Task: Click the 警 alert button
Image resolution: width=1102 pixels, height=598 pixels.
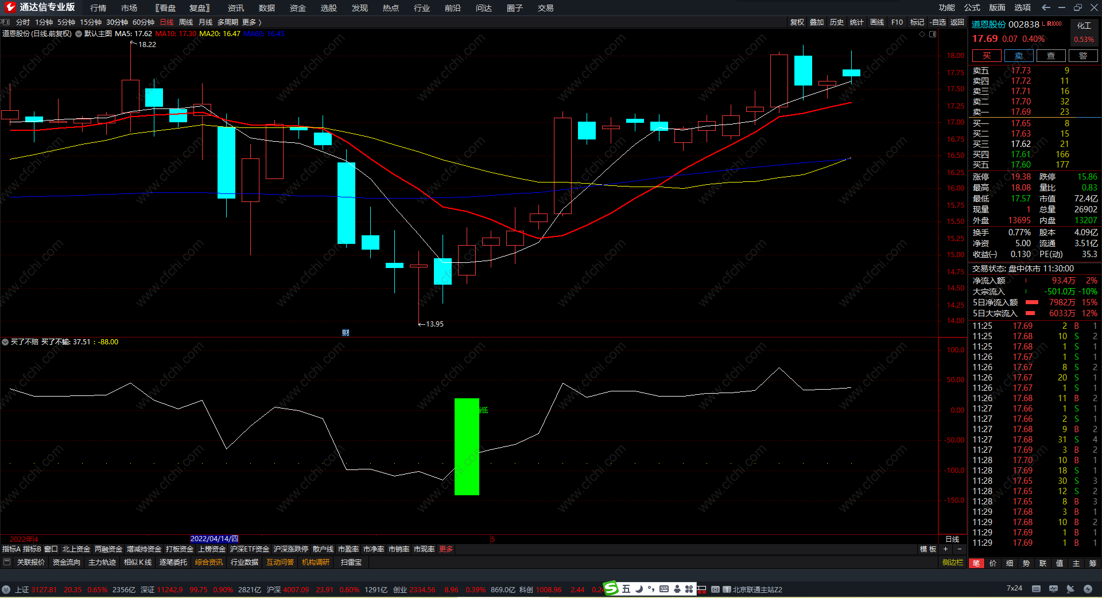Action: 1083,56
